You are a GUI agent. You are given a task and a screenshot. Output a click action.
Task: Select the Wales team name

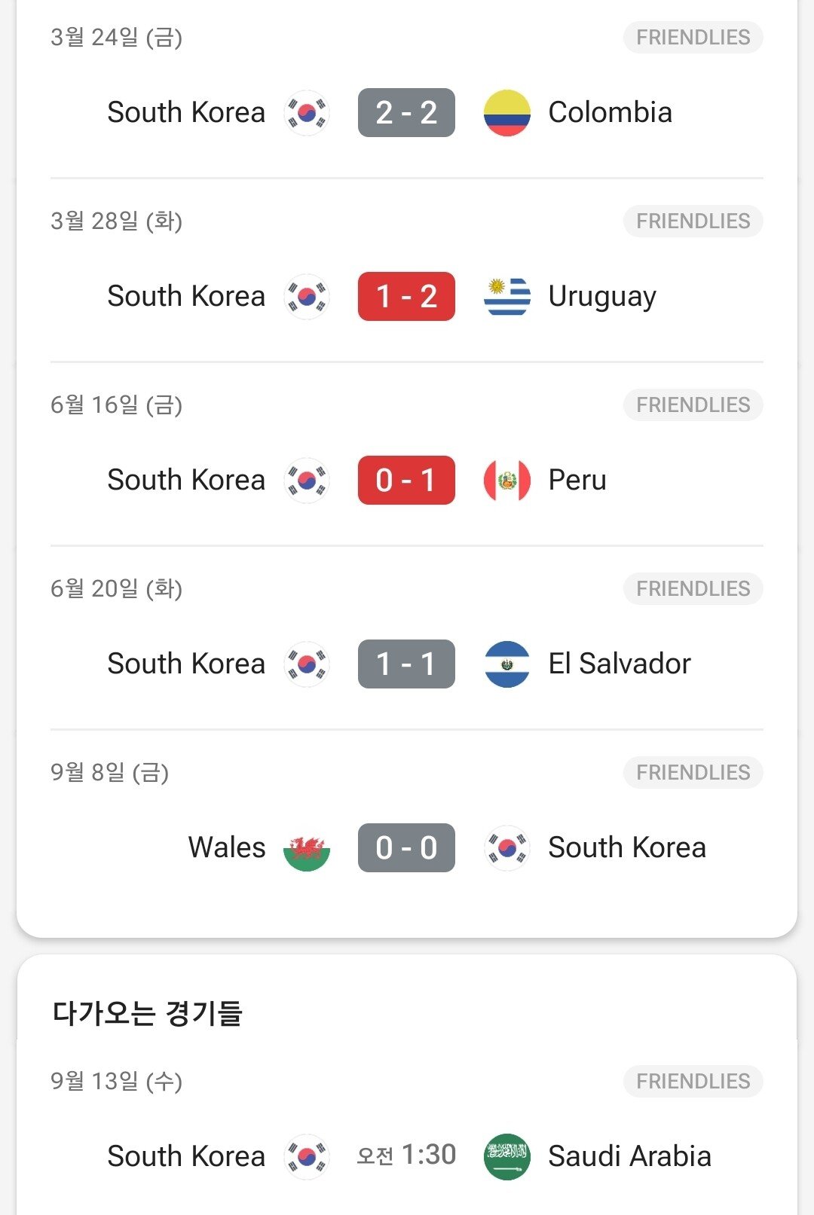pos(227,848)
